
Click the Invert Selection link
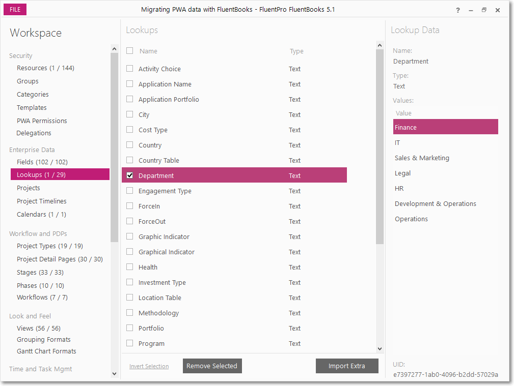click(x=149, y=366)
